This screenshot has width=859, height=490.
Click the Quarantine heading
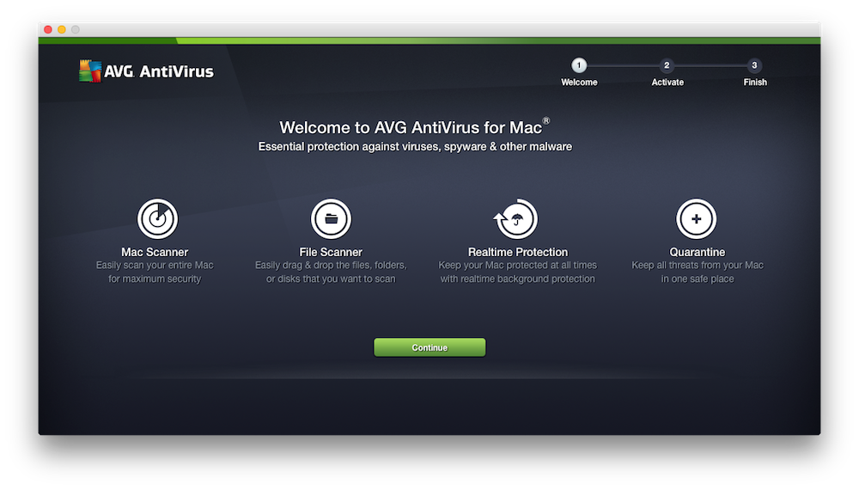click(x=697, y=252)
